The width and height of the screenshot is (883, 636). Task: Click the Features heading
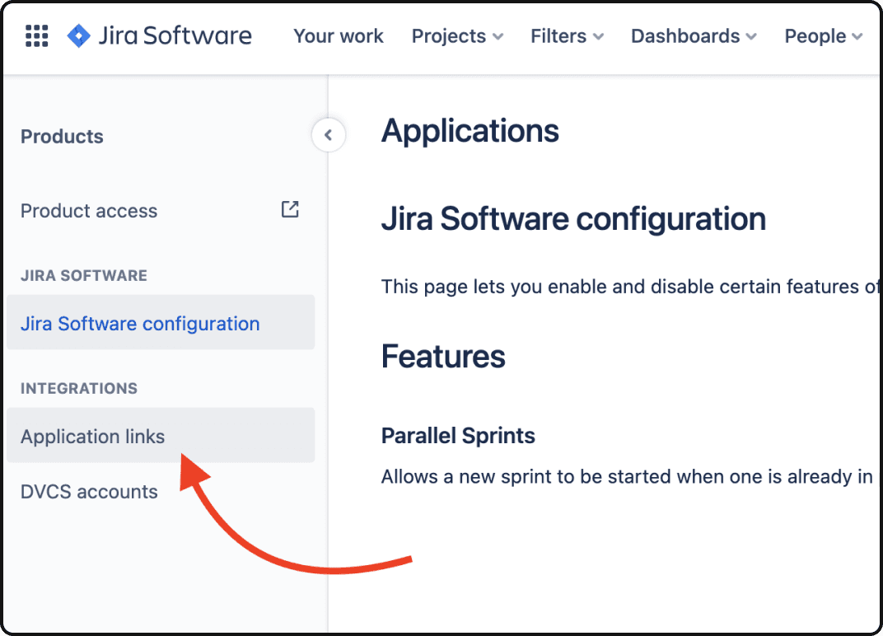click(x=443, y=357)
